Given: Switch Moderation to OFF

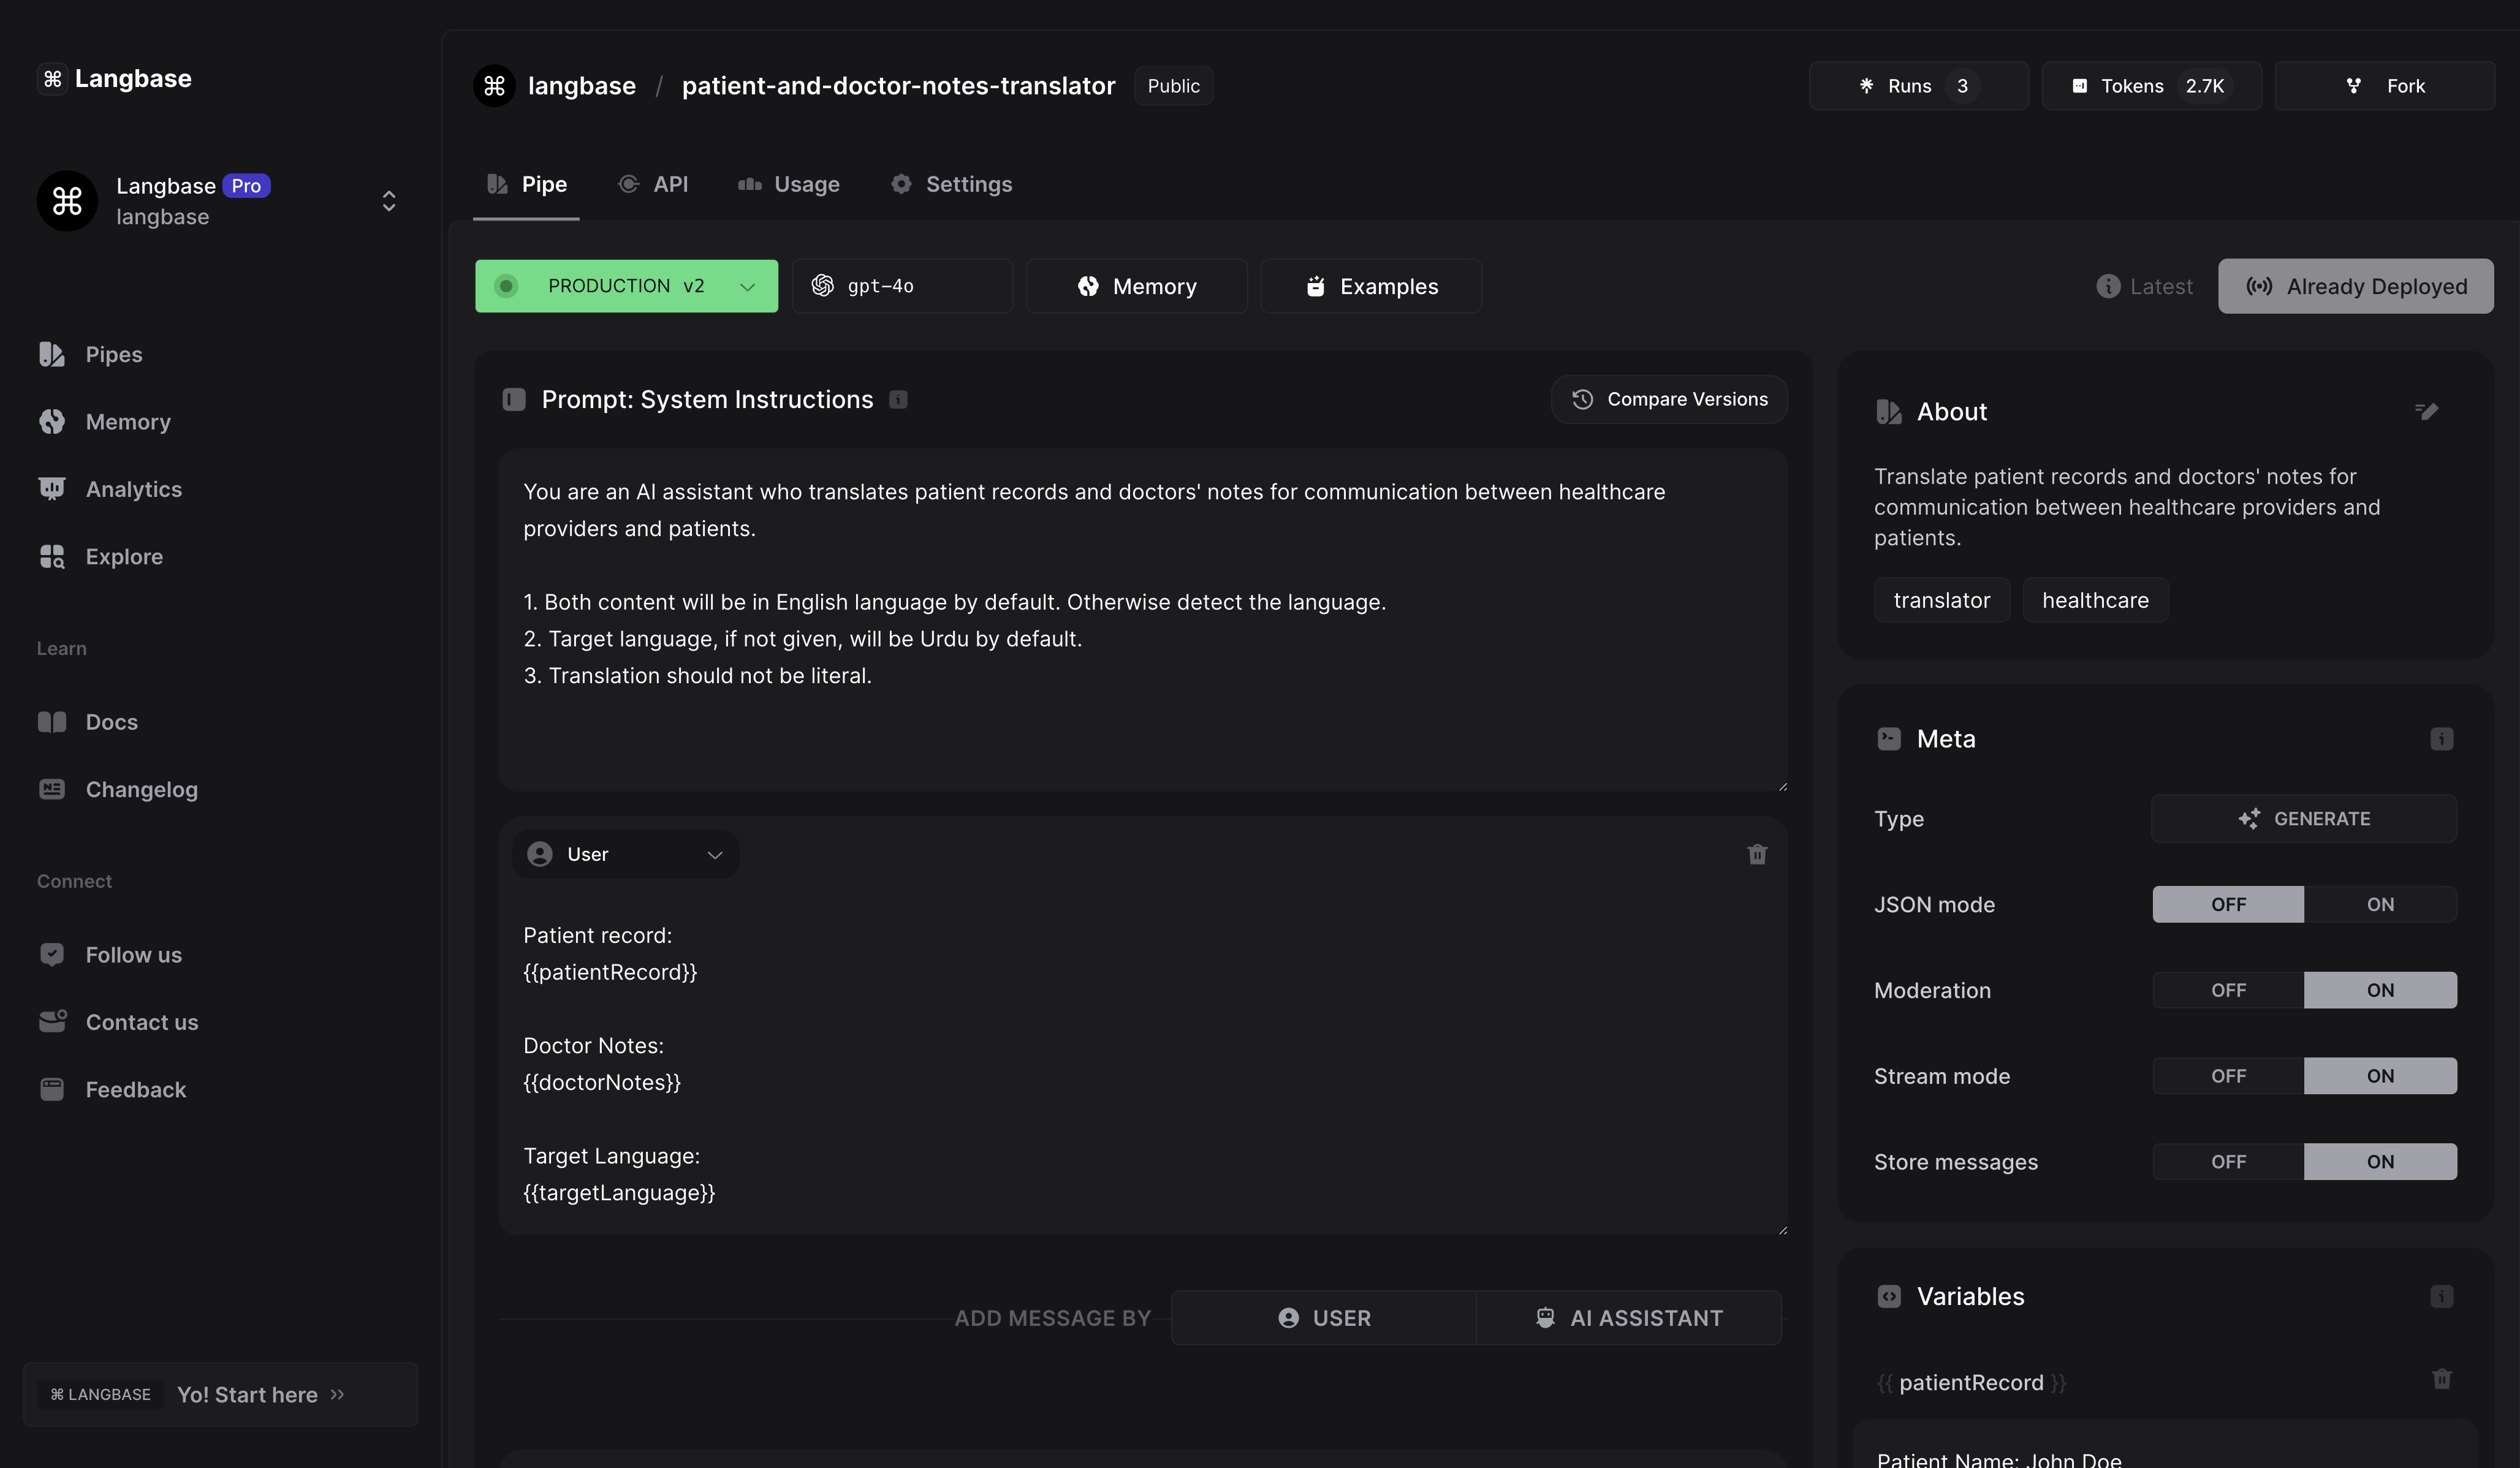Looking at the screenshot, I should tap(2228, 990).
